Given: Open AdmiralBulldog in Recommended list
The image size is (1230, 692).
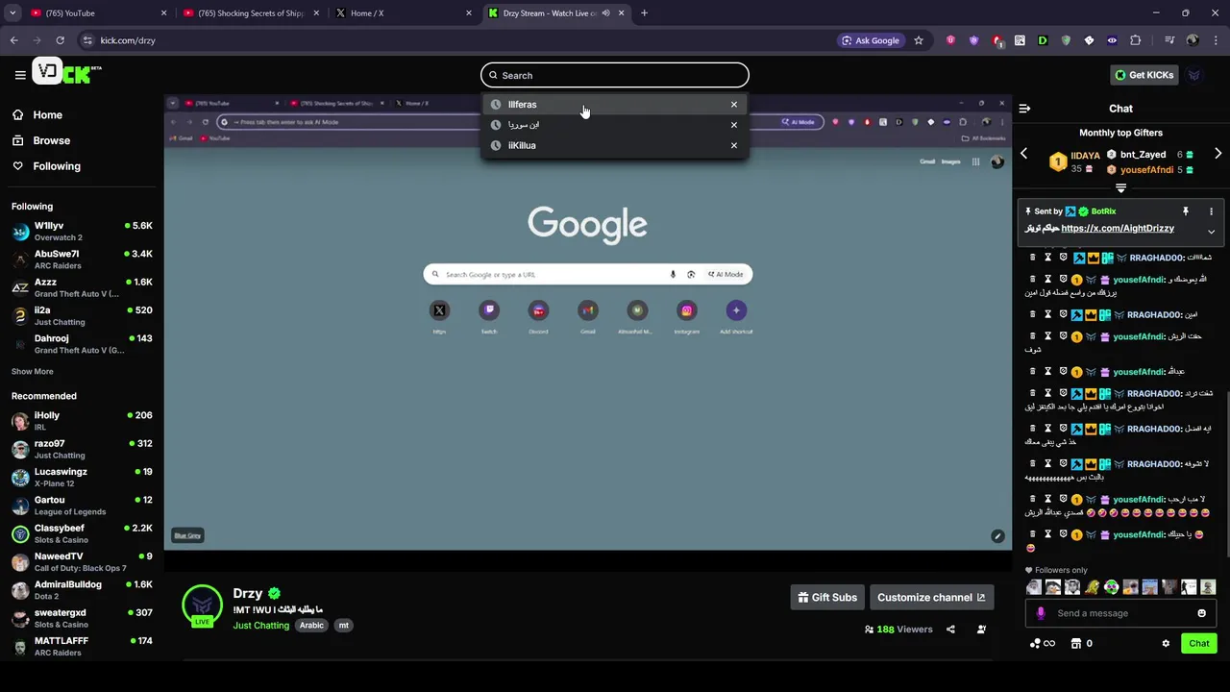Looking at the screenshot, I should point(82,590).
